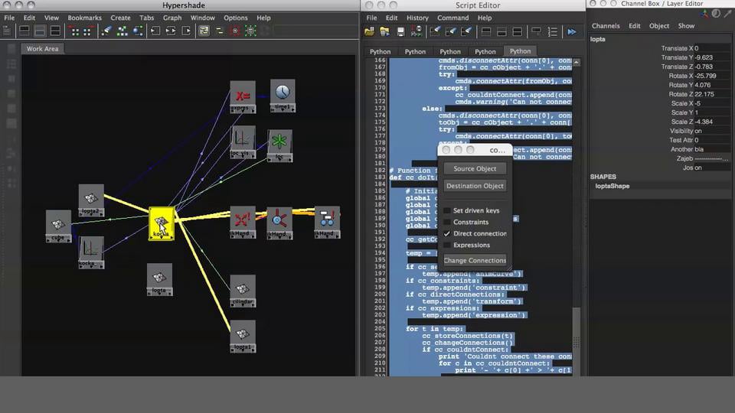Open Object menu in Channel Box
The width and height of the screenshot is (735, 413).
(x=659, y=26)
